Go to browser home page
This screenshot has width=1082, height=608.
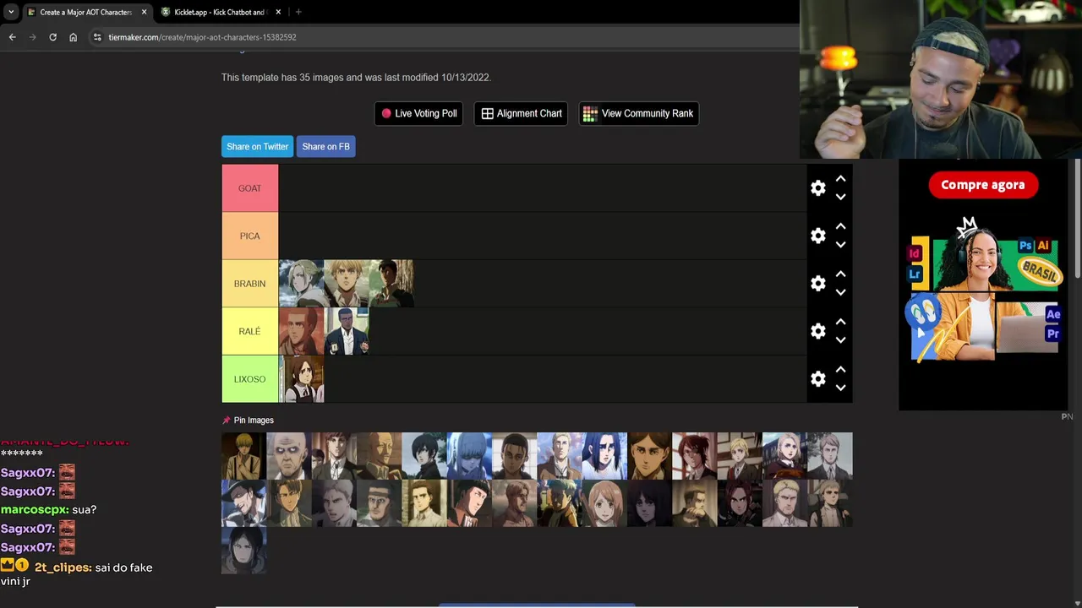point(73,37)
